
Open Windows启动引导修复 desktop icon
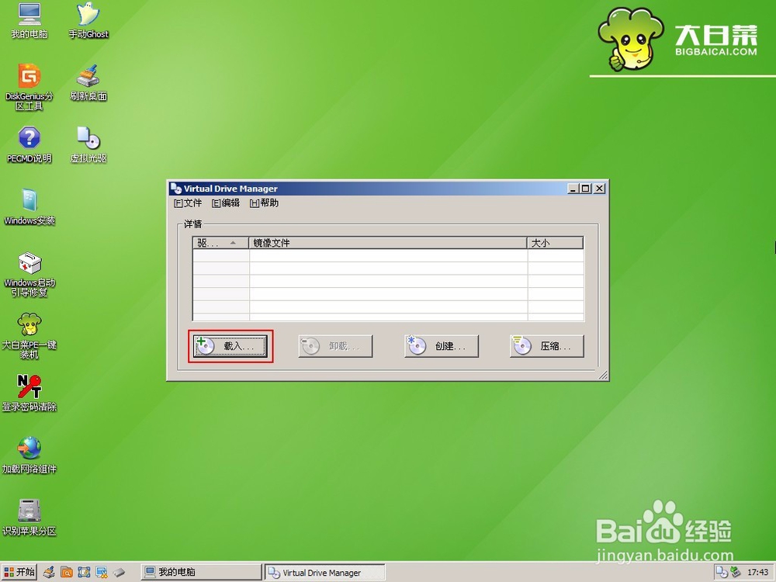point(29,274)
